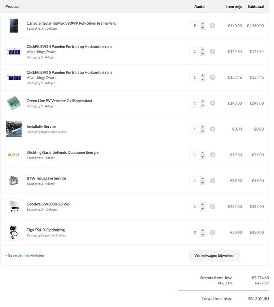Delete Goodwe GW3000-XS WiFi from cart

pos(212,206)
